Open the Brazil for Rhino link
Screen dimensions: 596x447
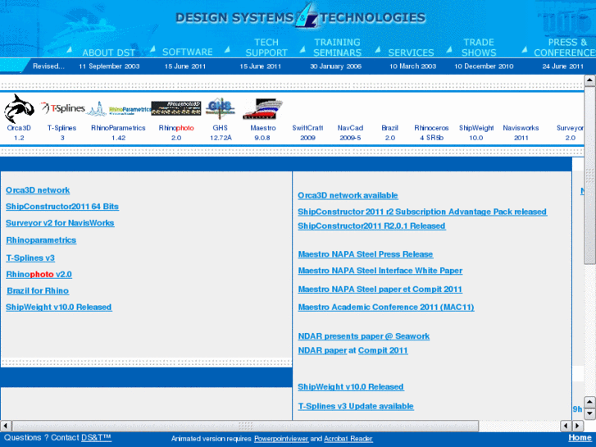38,290
